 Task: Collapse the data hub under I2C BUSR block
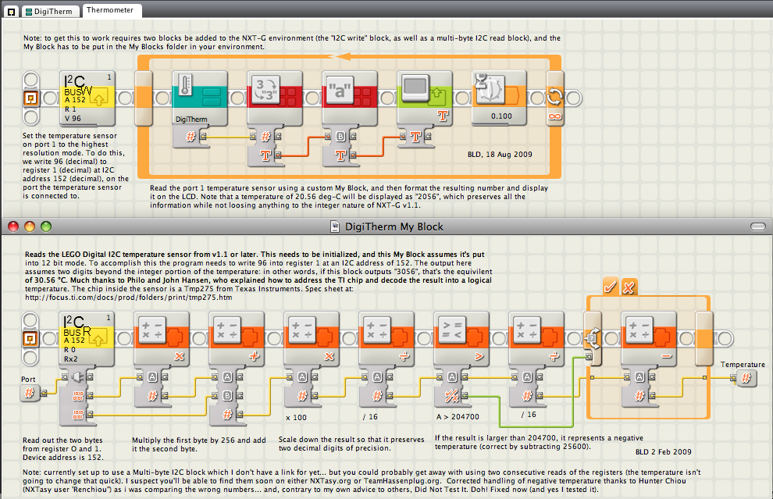click(x=77, y=395)
